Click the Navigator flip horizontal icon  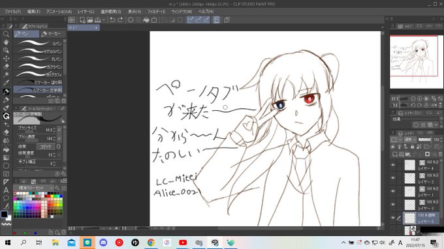coord(434,105)
